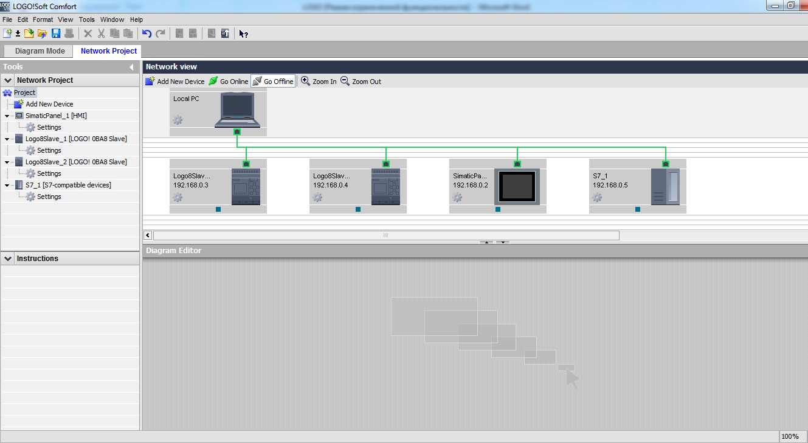Open the dropdown arrow next to New

18,33
